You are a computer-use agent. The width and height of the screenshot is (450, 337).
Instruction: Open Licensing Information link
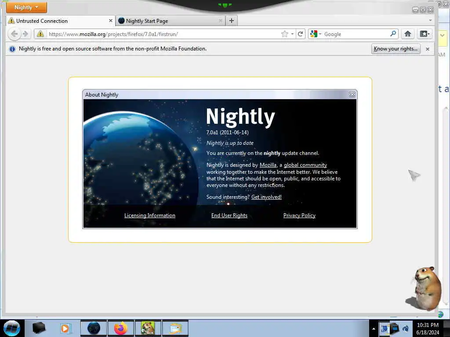[x=150, y=215]
